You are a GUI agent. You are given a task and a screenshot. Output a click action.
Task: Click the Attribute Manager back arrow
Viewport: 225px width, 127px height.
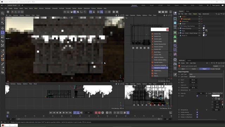tap(207, 63)
